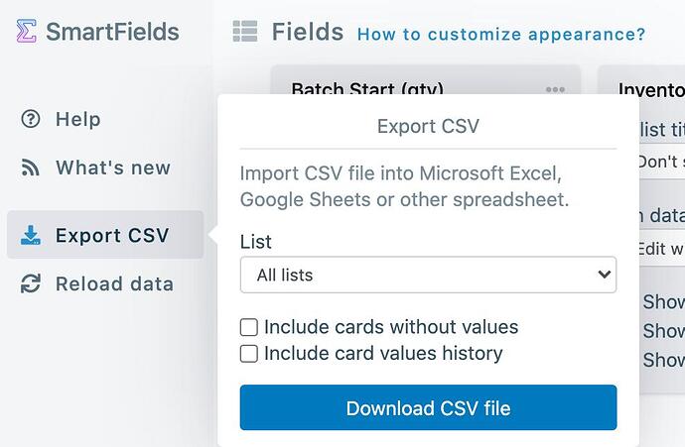Click the Fields list grid icon

click(245, 33)
